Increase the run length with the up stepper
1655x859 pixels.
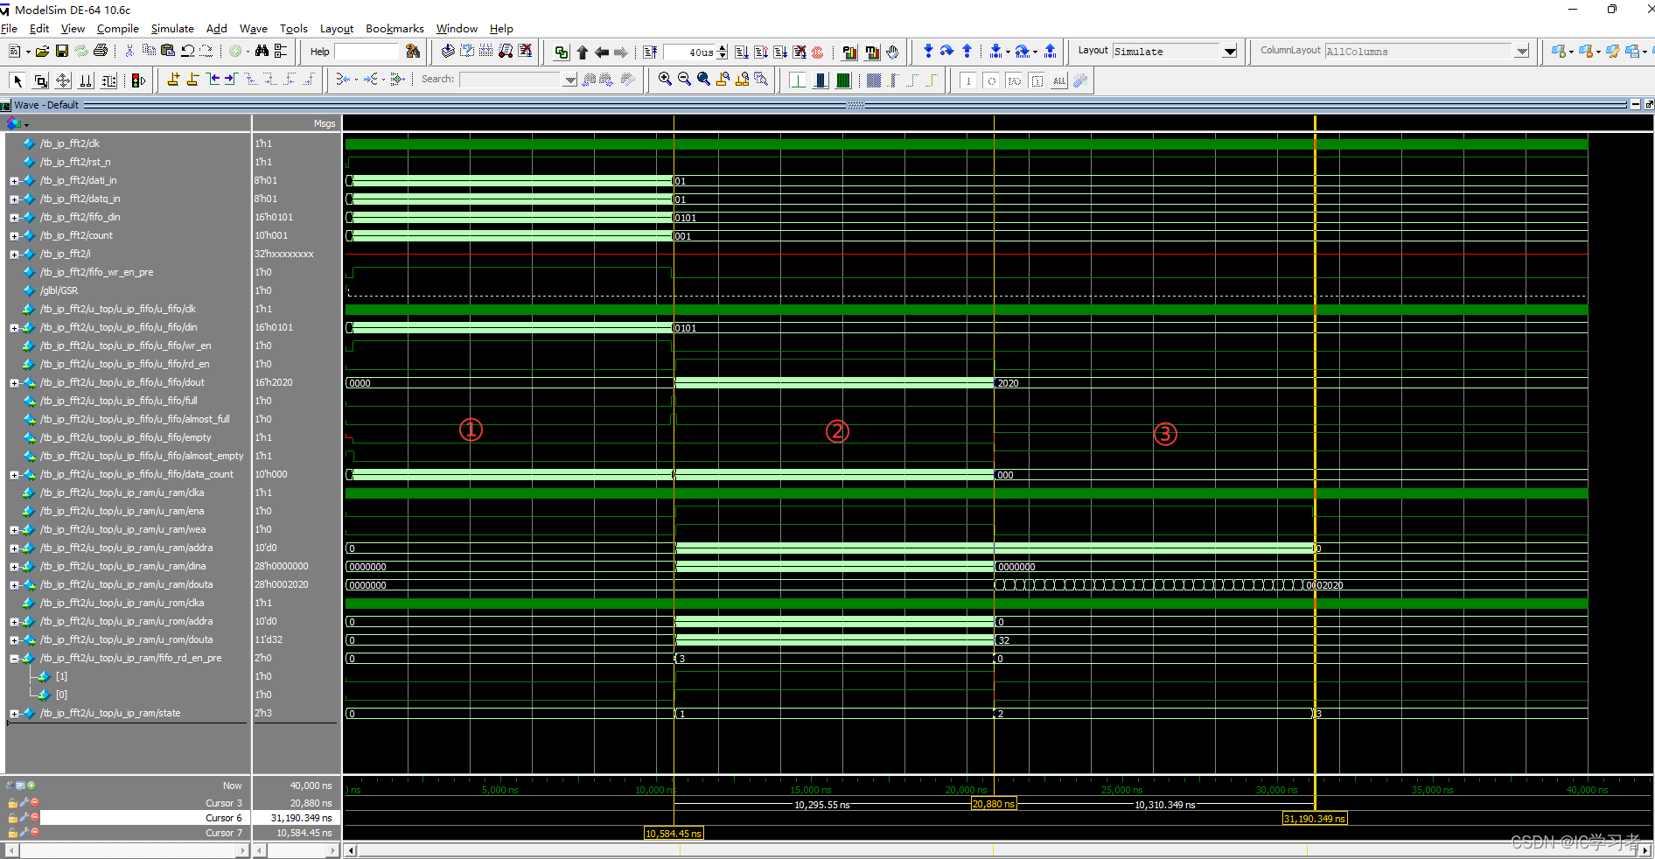pyautogui.click(x=723, y=48)
